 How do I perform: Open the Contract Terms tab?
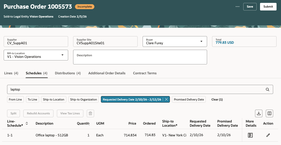145,73
